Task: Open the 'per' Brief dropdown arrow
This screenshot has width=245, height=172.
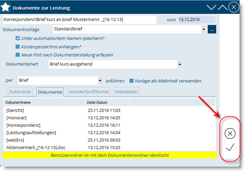Action: tap(100, 81)
